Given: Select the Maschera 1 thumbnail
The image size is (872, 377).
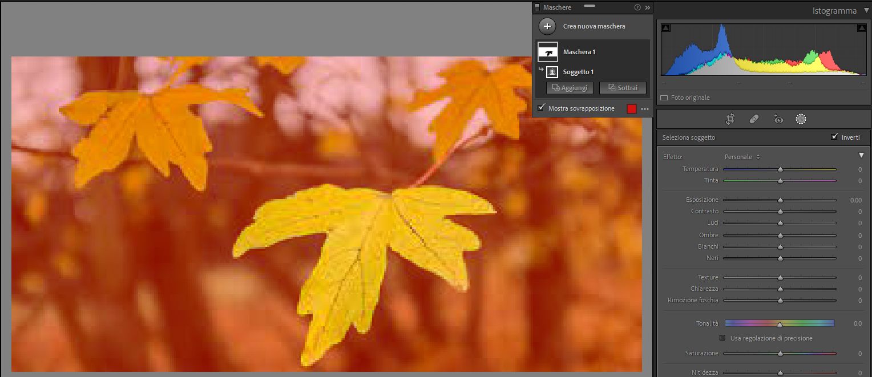Looking at the screenshot, I should (x=548, y=52).
